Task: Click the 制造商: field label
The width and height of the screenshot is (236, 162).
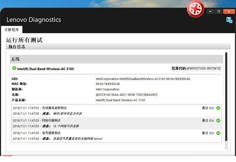Action: [17, 89]
